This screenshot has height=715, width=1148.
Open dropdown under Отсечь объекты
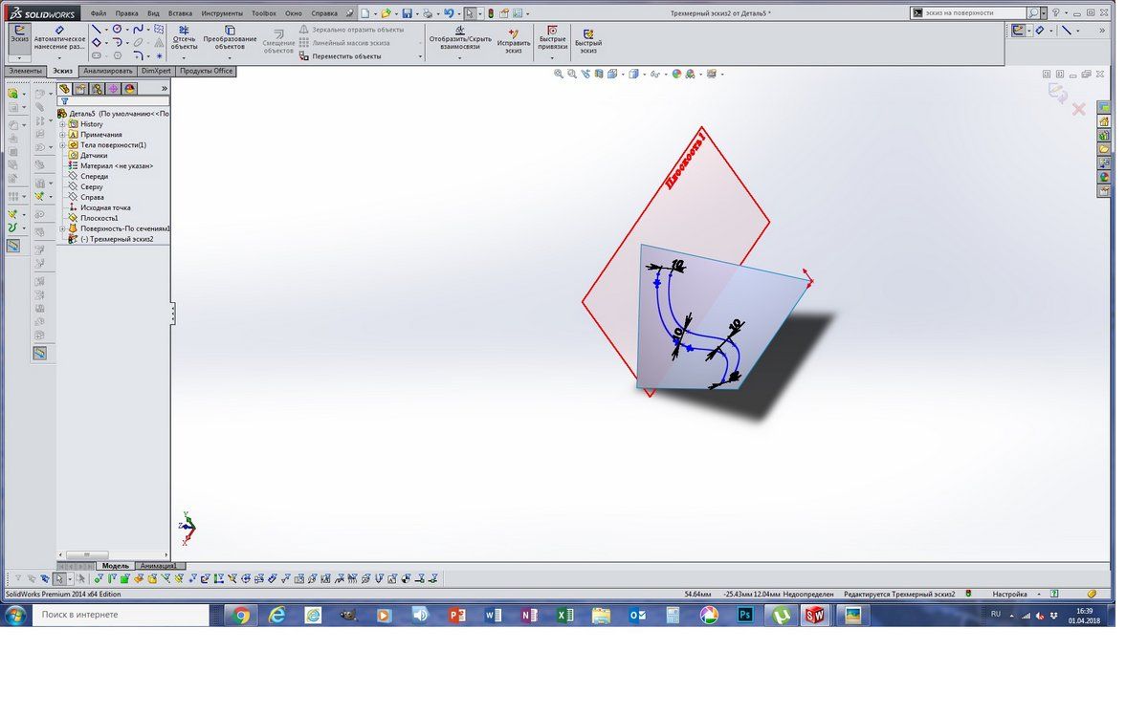184,57
